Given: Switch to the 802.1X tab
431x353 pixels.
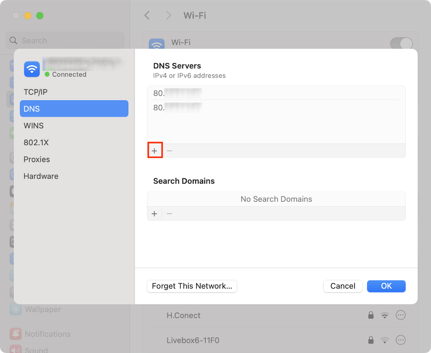Looking at the screenshot, I should point(36,142).
